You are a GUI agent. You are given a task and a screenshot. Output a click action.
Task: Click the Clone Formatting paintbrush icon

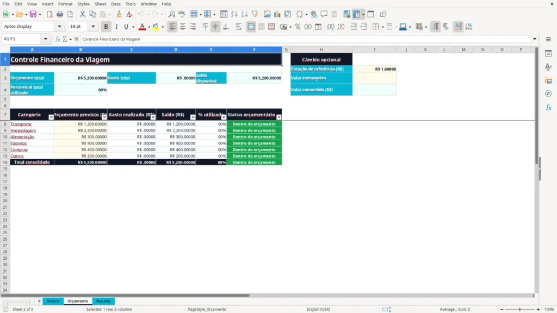[119, 14]
